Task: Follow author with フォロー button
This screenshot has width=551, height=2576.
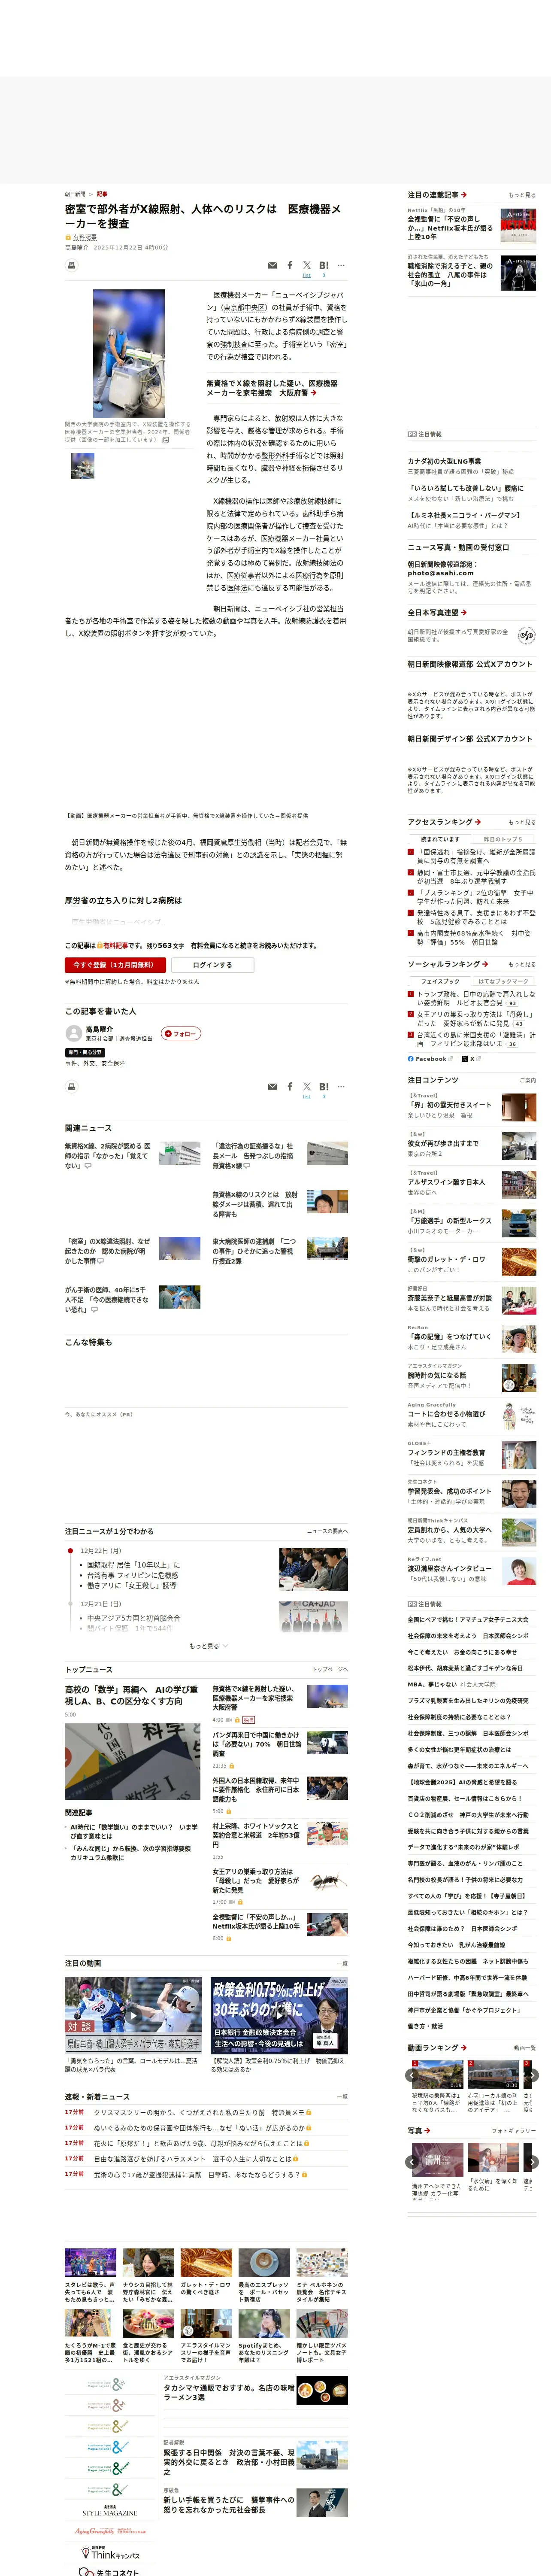Action: point(181,1034)
